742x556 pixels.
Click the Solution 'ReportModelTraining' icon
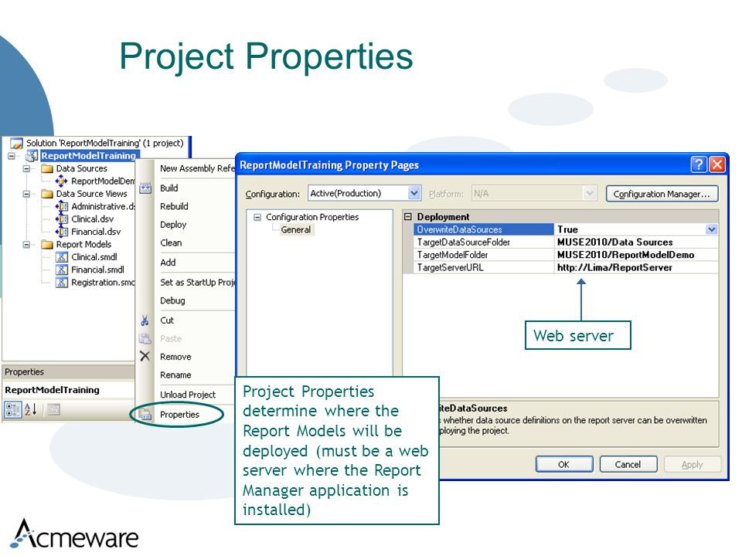click(16, 143)
